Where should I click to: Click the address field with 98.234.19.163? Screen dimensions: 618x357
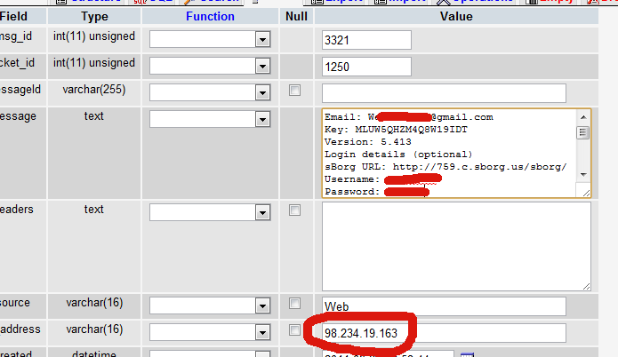click(x=444, y=333)
